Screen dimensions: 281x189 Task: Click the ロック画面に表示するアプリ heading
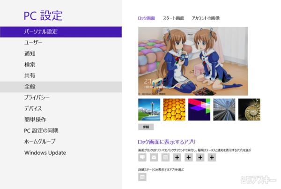(x=167, y=142)
